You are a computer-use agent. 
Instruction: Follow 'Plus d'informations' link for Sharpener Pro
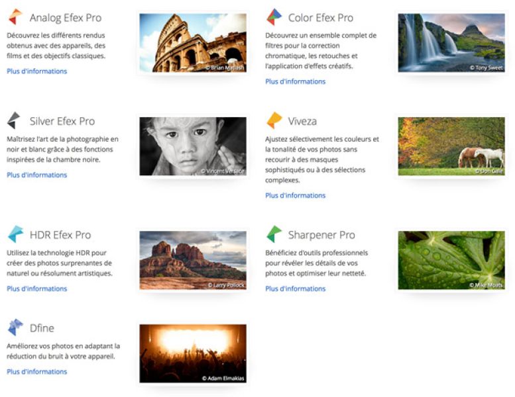[295, 288]
